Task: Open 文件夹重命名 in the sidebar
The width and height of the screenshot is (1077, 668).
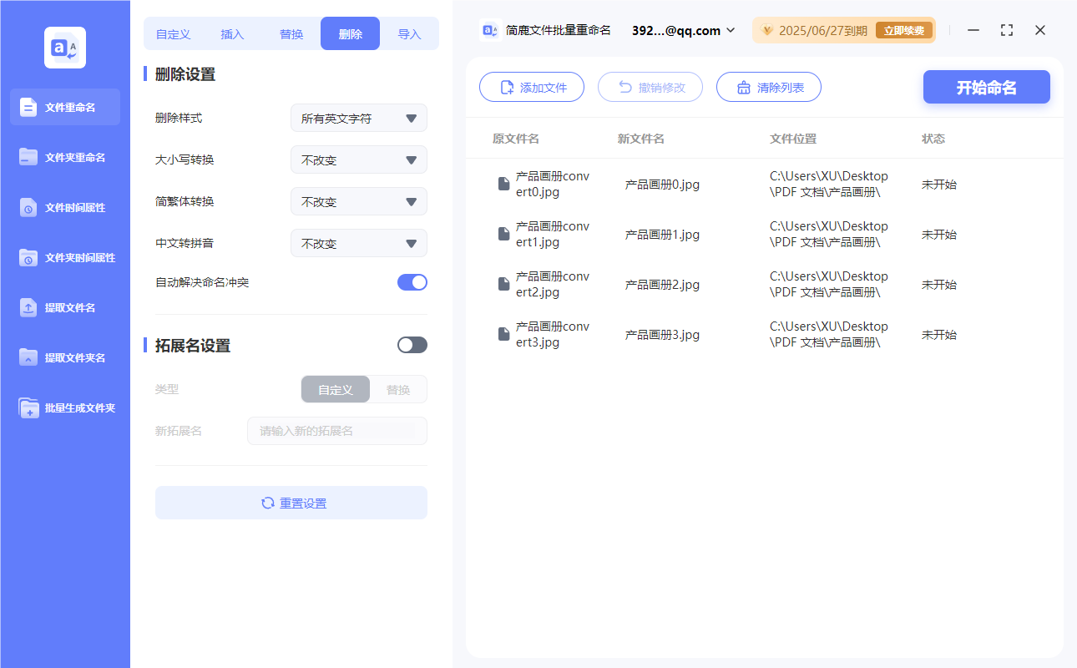Action: pos(64,157)
